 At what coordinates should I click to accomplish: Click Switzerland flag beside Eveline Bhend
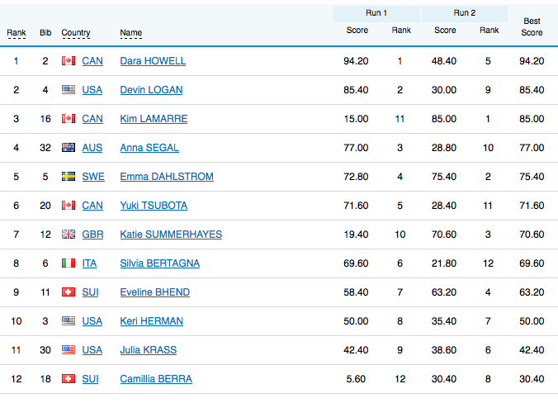point(69,292)
